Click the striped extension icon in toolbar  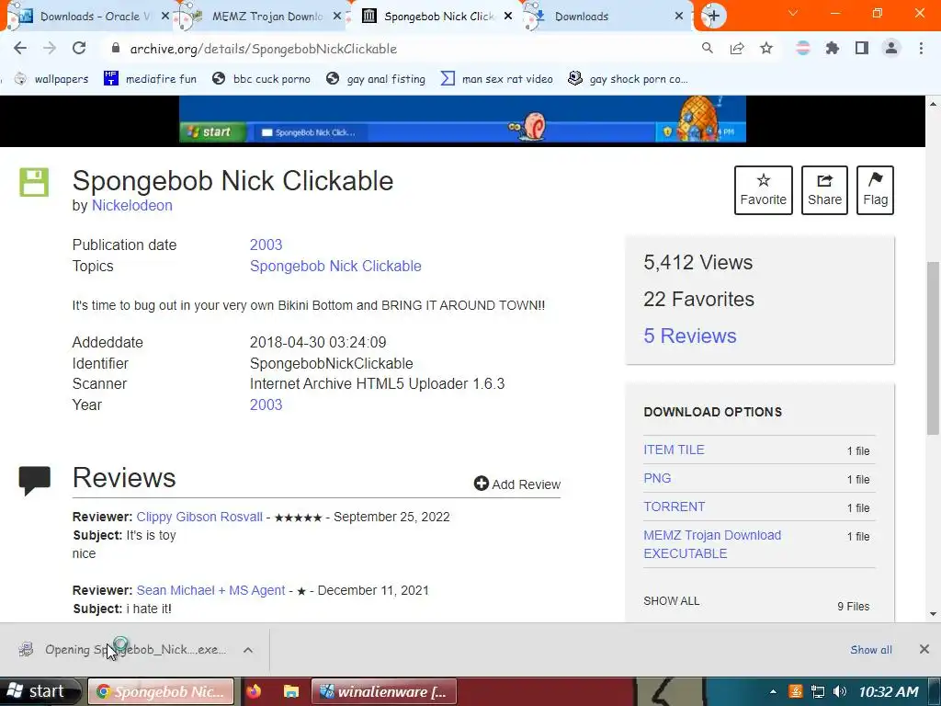[803, 49]
